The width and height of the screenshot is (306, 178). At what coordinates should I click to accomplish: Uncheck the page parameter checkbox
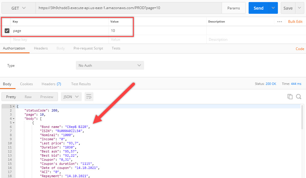click(x=7, y=30)
